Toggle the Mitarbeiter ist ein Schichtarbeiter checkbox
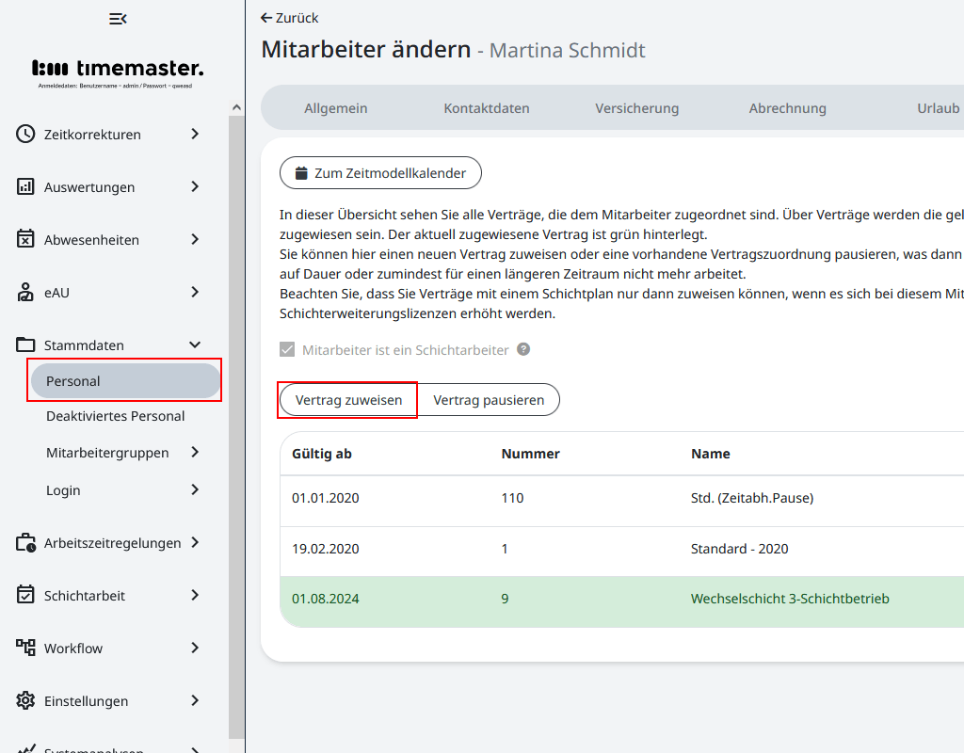This screenshot has height=753, width=964. 285,349
